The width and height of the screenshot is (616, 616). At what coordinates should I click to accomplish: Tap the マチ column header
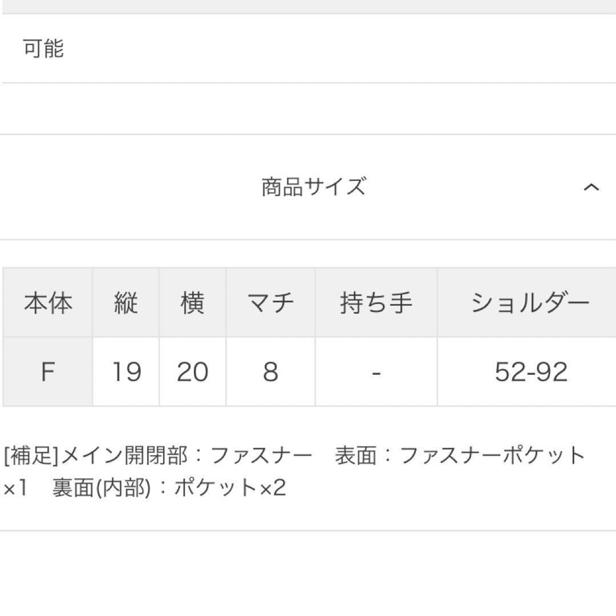[270, 303]
